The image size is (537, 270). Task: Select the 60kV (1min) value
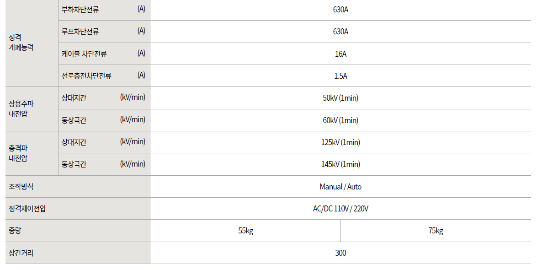[x=340, y=120]
